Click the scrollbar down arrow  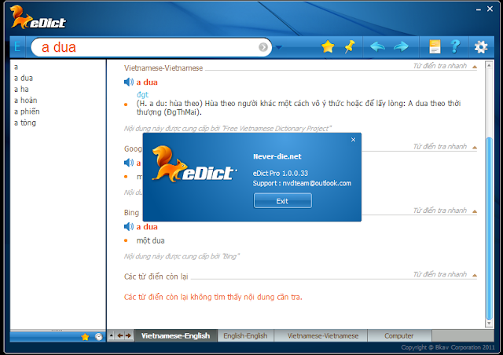pyautogui.click(x=489, y=324)
